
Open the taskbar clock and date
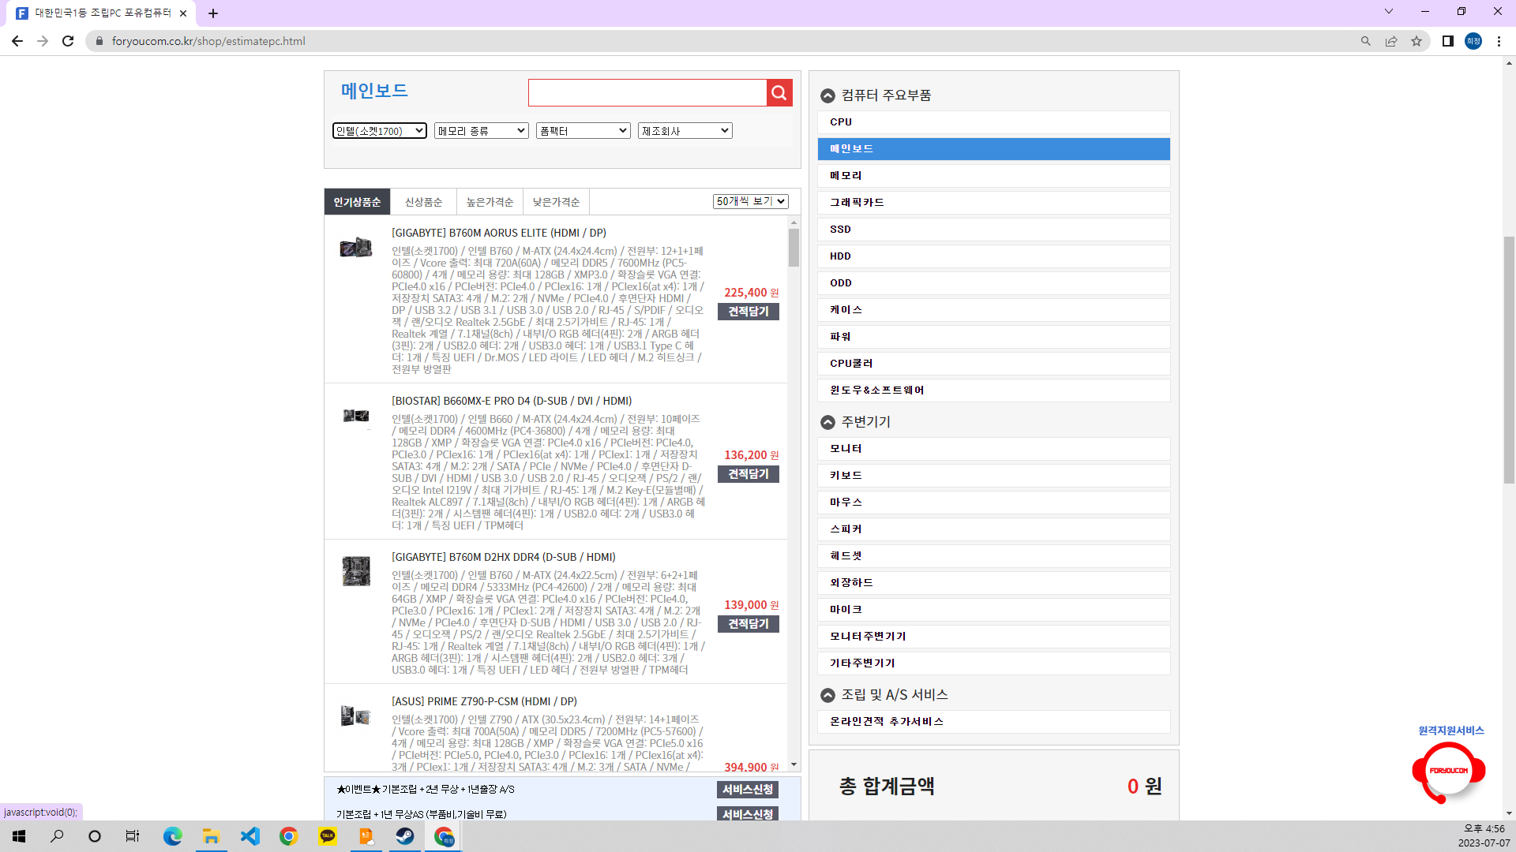1484,836
